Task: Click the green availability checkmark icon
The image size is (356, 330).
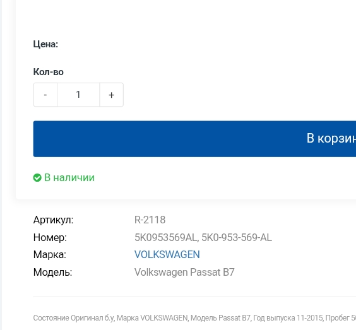Action: pos(37,178)
